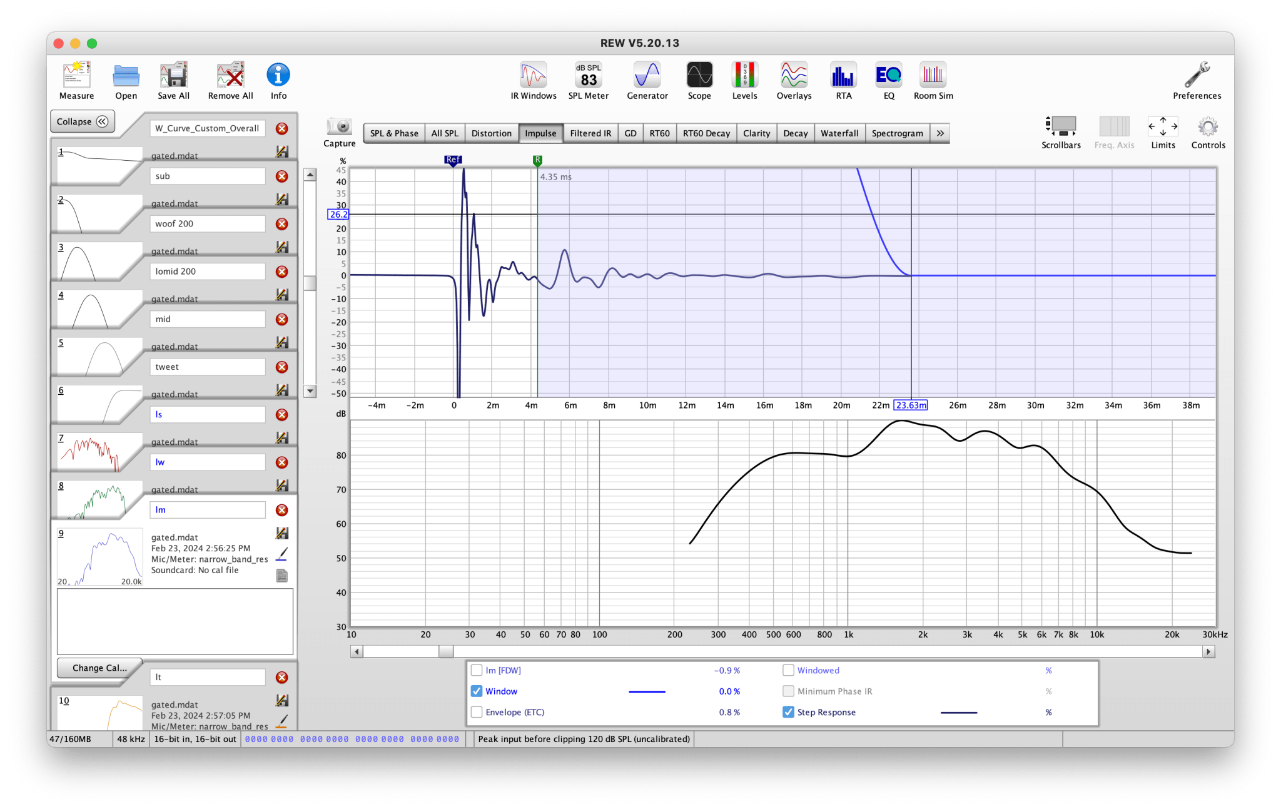Switch to Distortion tab
Image resolution: width=1281 pixels, height=809 pixels.
pos(491,133)
